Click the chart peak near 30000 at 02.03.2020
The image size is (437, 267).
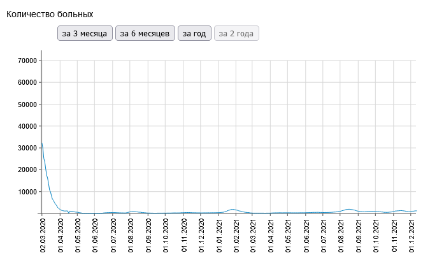(x=42, y=143)
